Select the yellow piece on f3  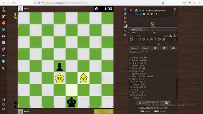[83, 78]
